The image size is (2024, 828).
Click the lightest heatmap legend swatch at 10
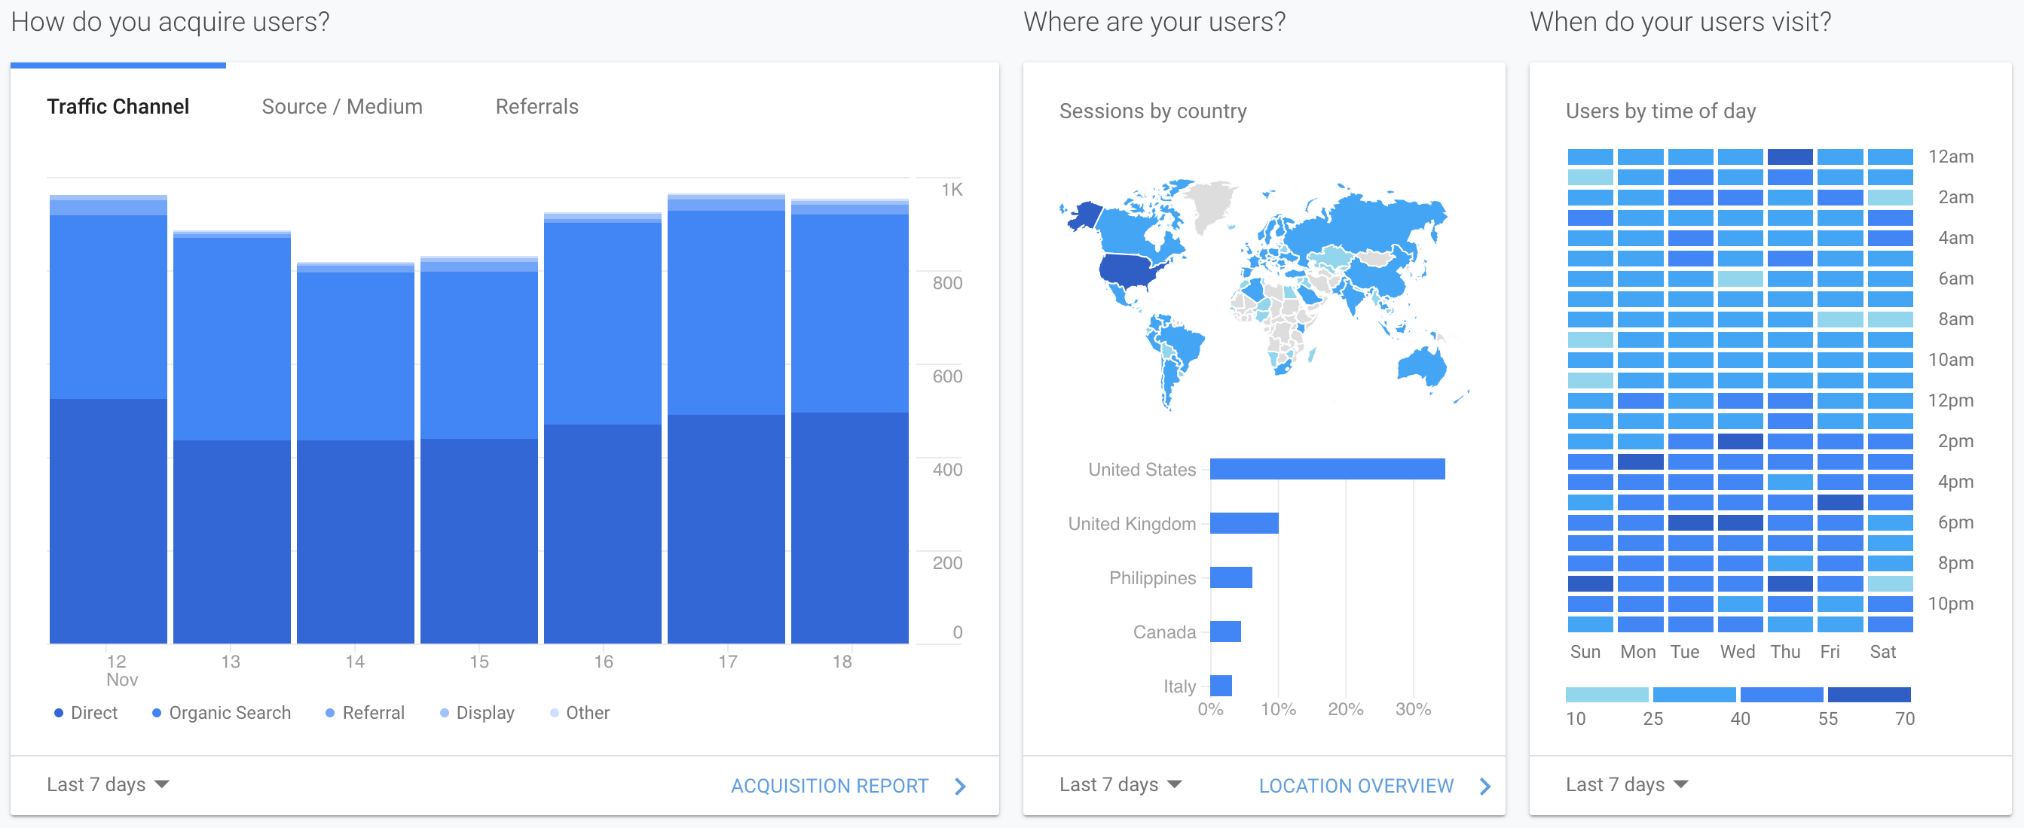pos(1607,695)
